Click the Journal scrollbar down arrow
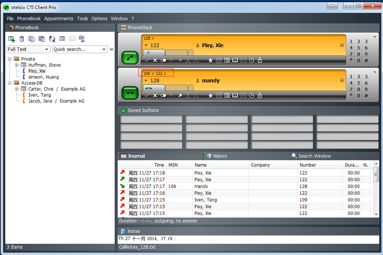This screenshot has height=255, width=383. (376, 215)
